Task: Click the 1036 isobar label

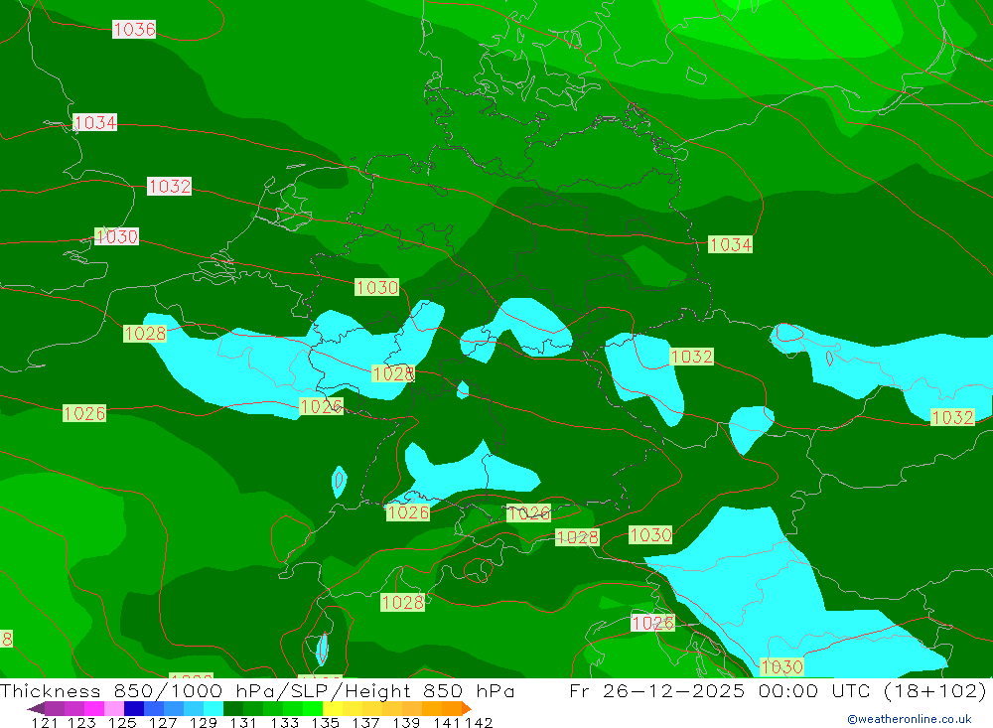Action: coord(134,29)
